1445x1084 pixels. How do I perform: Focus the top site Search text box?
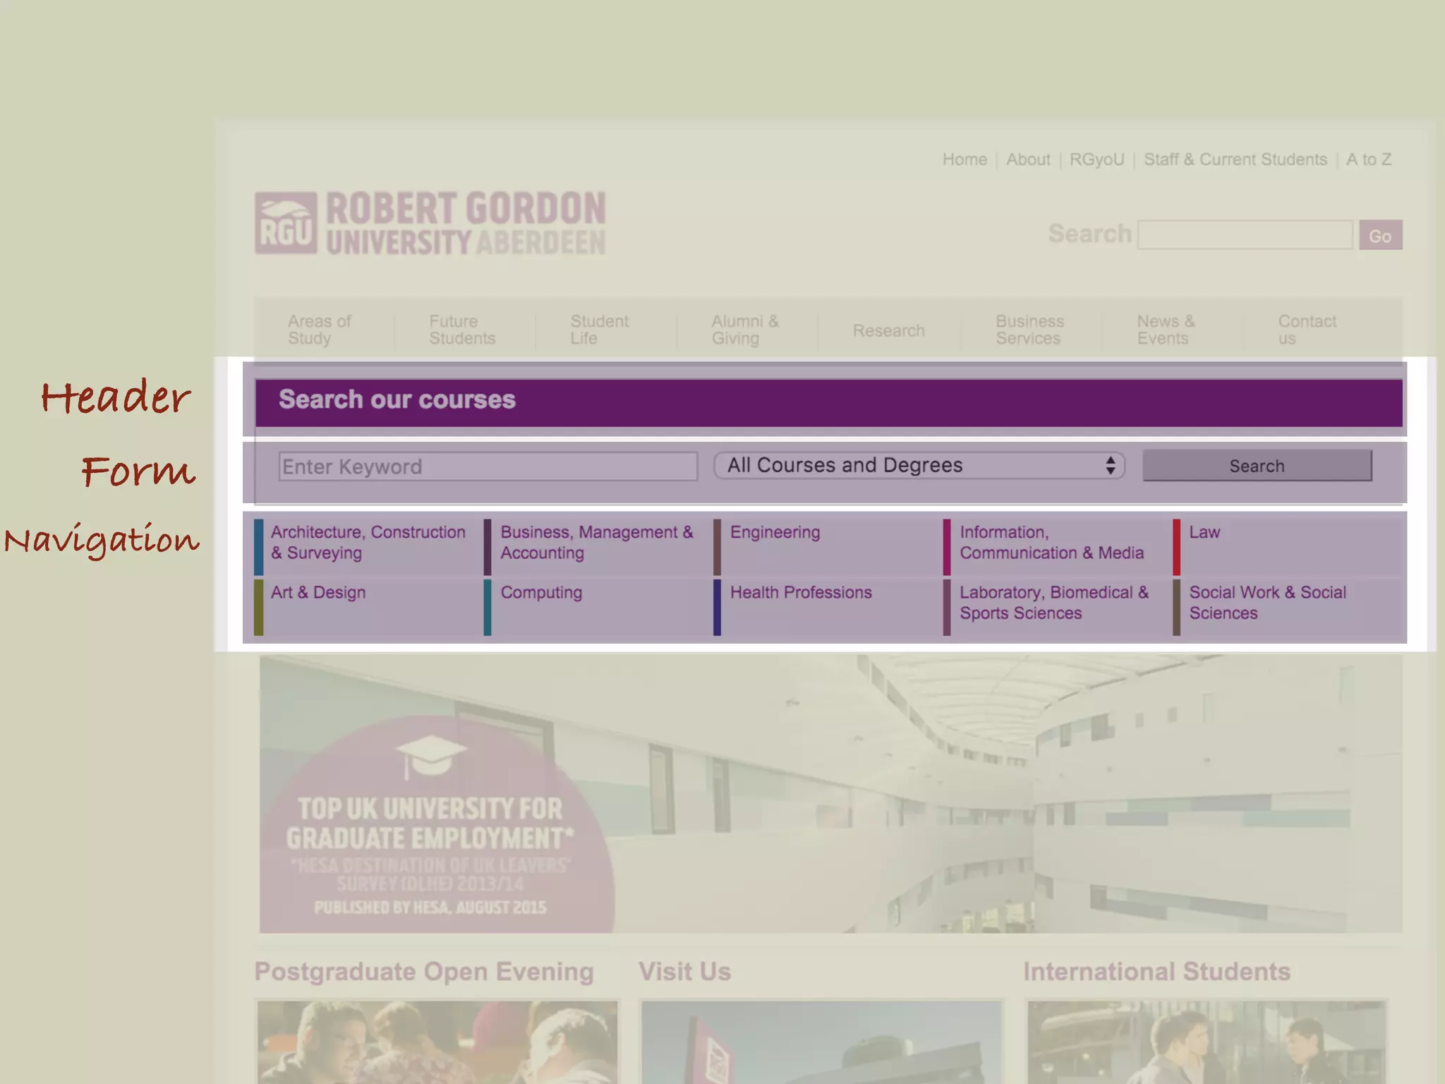(x=1245, y=235)
